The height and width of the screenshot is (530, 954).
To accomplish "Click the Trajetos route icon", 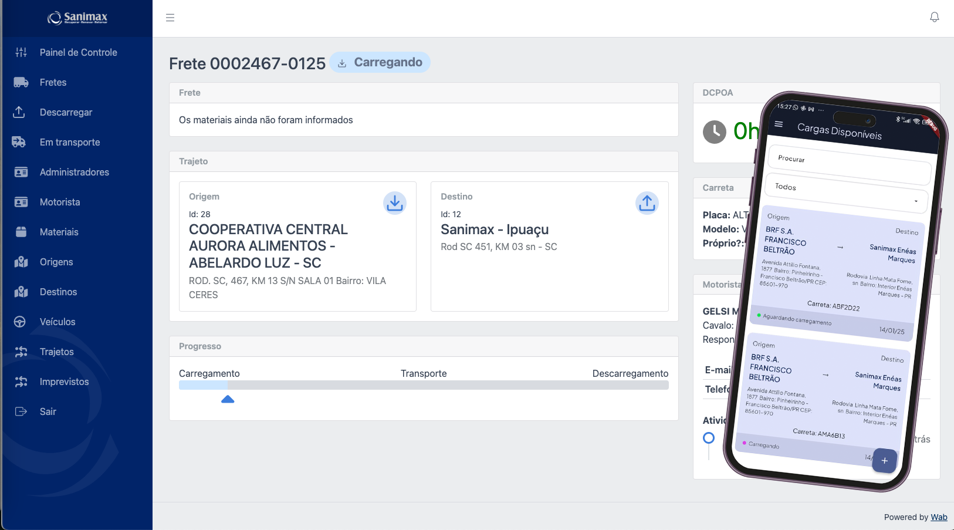I will click(x=21, y=352).
